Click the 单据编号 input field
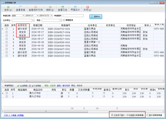Screen dimensions: 166x119 pos(73,16)
